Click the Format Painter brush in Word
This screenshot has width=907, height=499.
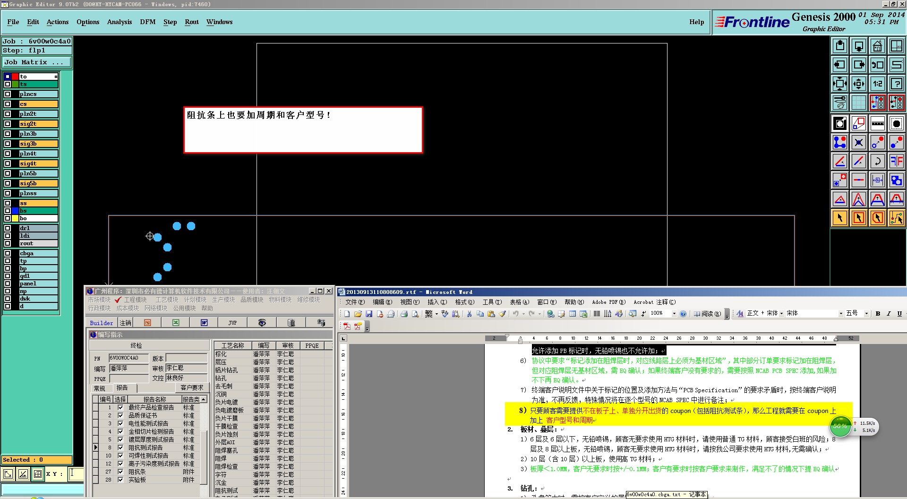coord(502,314)
